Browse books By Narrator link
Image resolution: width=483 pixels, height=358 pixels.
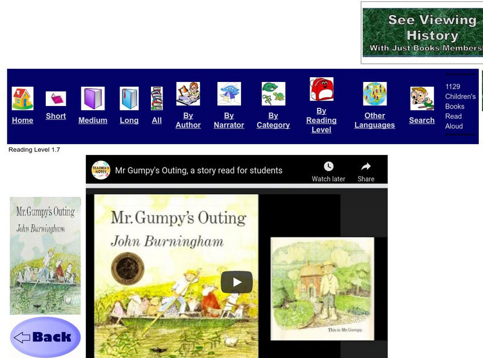(229, 121)
